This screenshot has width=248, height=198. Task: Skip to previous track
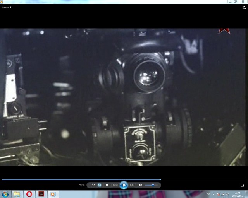[115, 185]
